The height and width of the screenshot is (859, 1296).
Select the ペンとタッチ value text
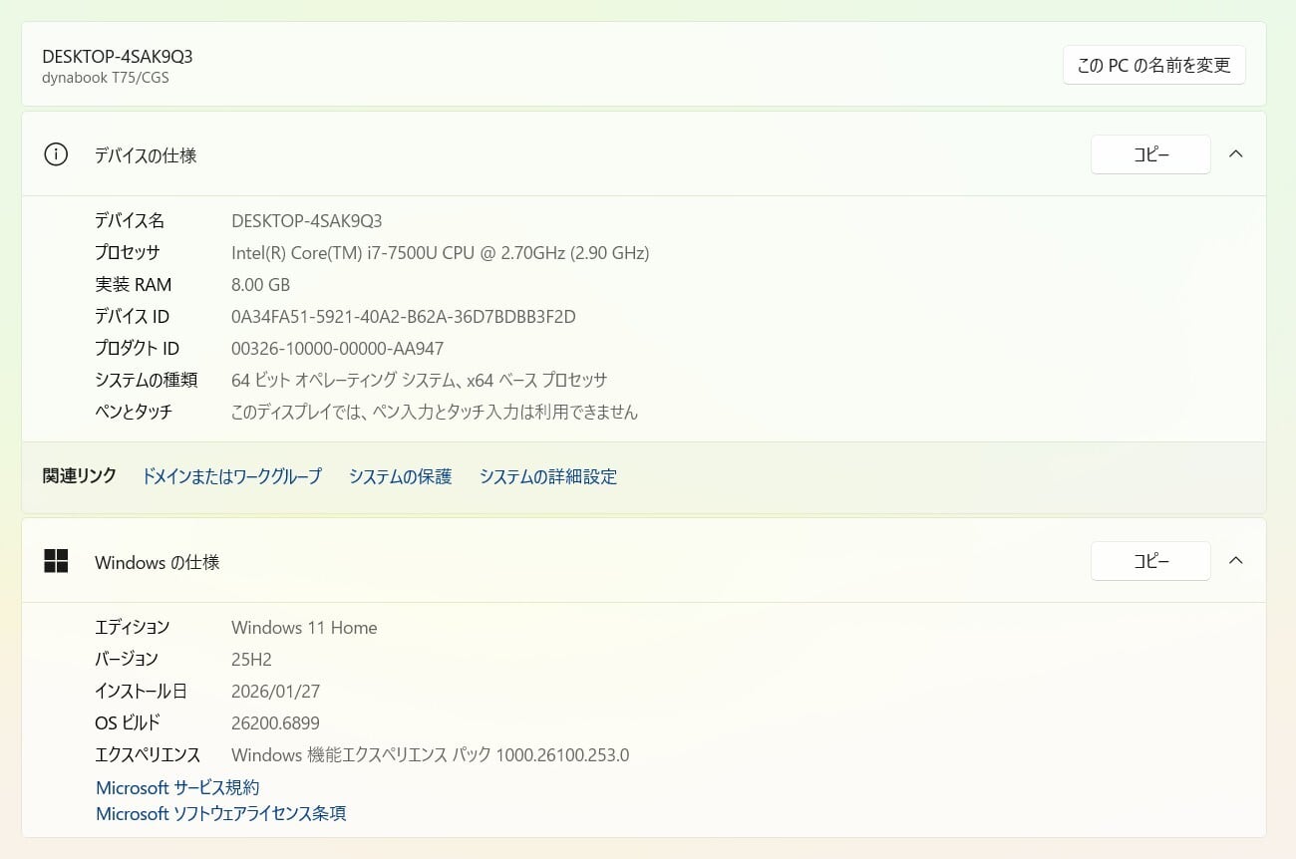435,412
